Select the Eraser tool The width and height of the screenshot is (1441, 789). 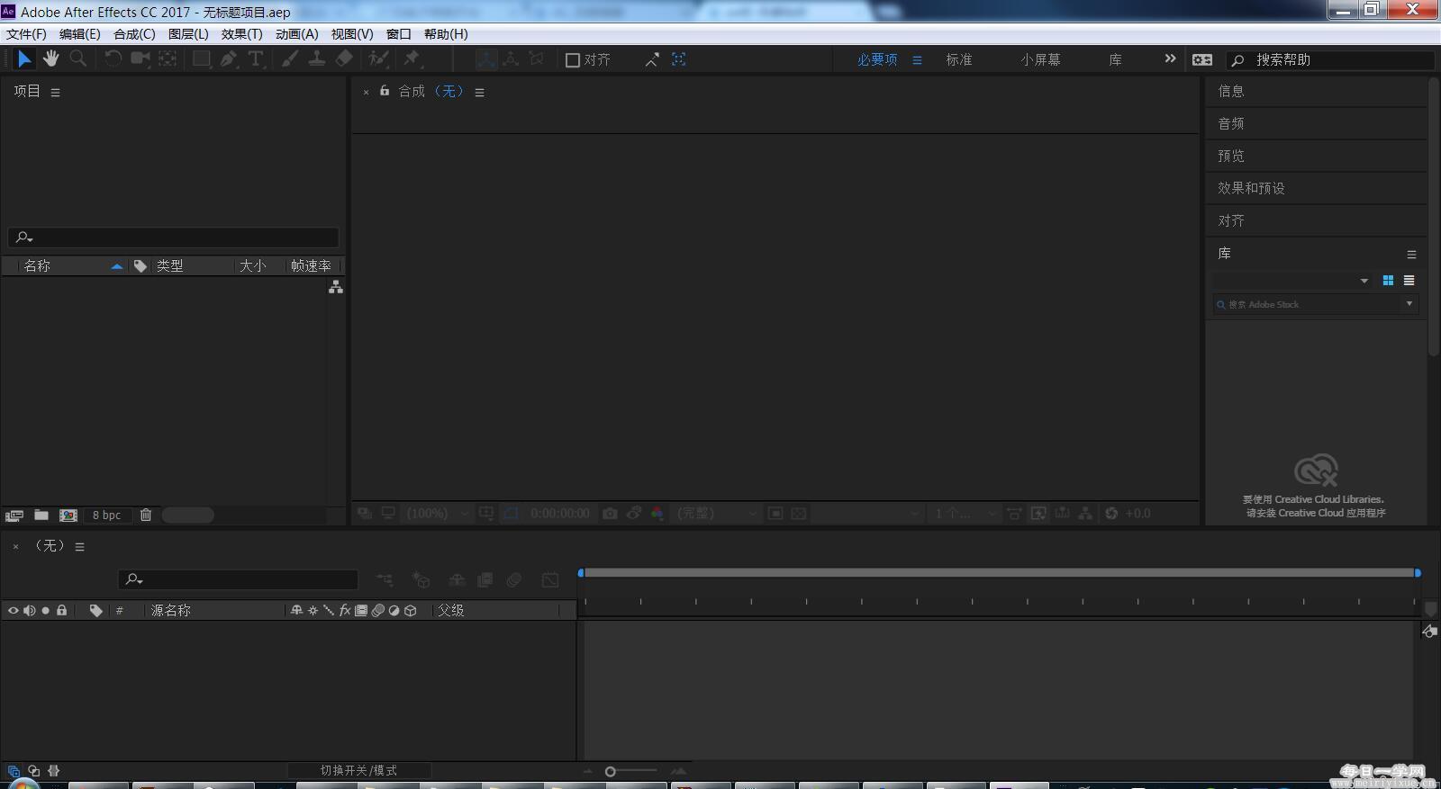[x=344, y=59]
